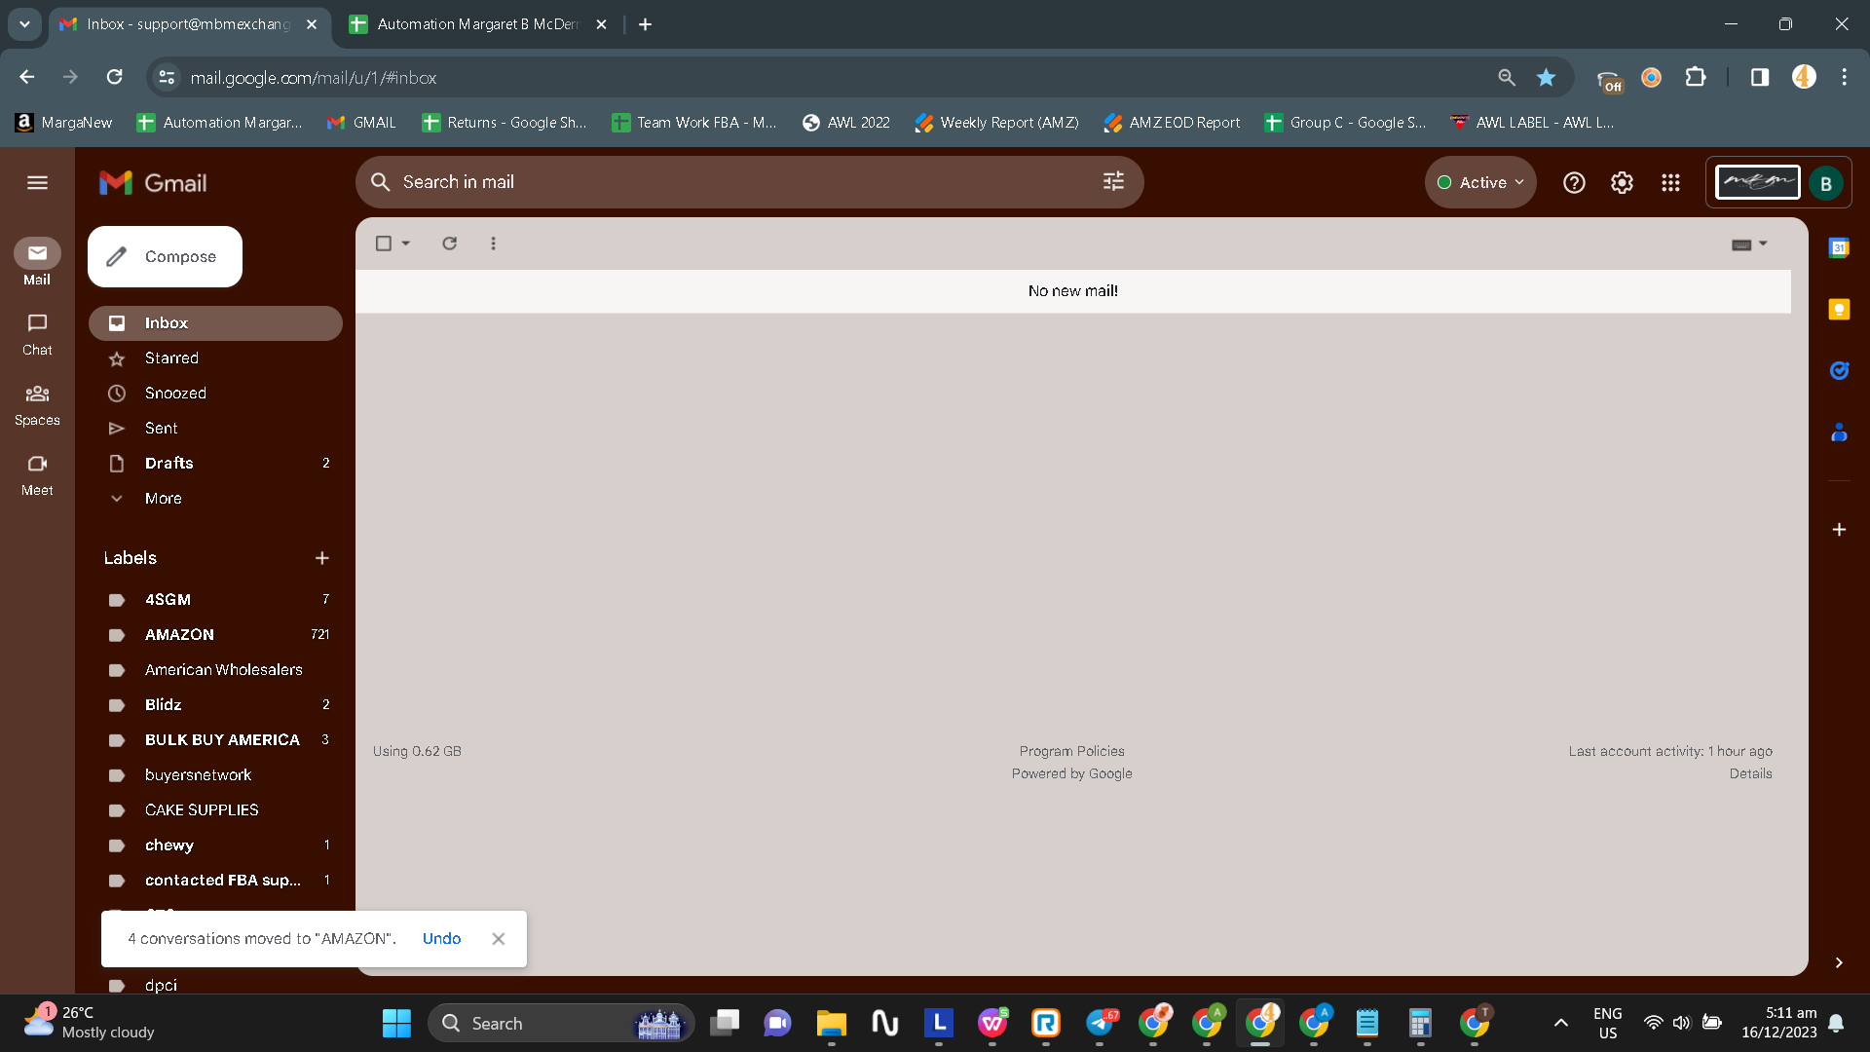Image resolution: width=1870 pixels, height=1052 pixels.
Task: Get add-ons with plus icon
Action: [1839, 530]
